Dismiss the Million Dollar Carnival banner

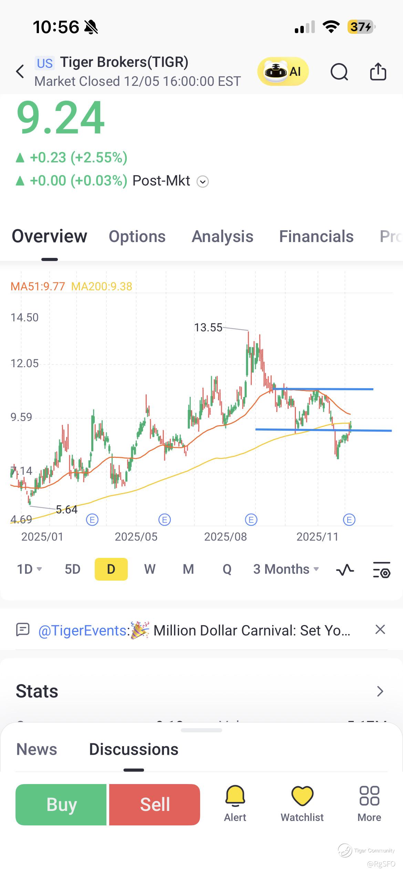[380, 630]
